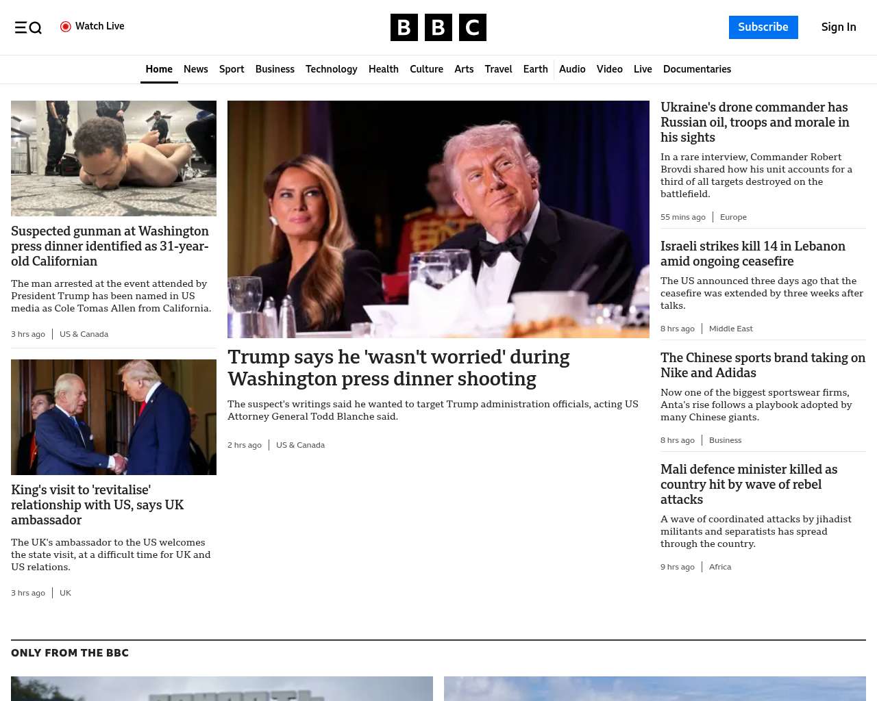
Task: Click 'The US announced three days ago' summary
Action: [x=762, y=293]
